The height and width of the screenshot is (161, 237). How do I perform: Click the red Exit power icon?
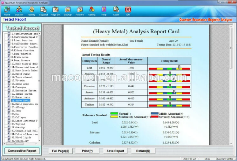128,10
